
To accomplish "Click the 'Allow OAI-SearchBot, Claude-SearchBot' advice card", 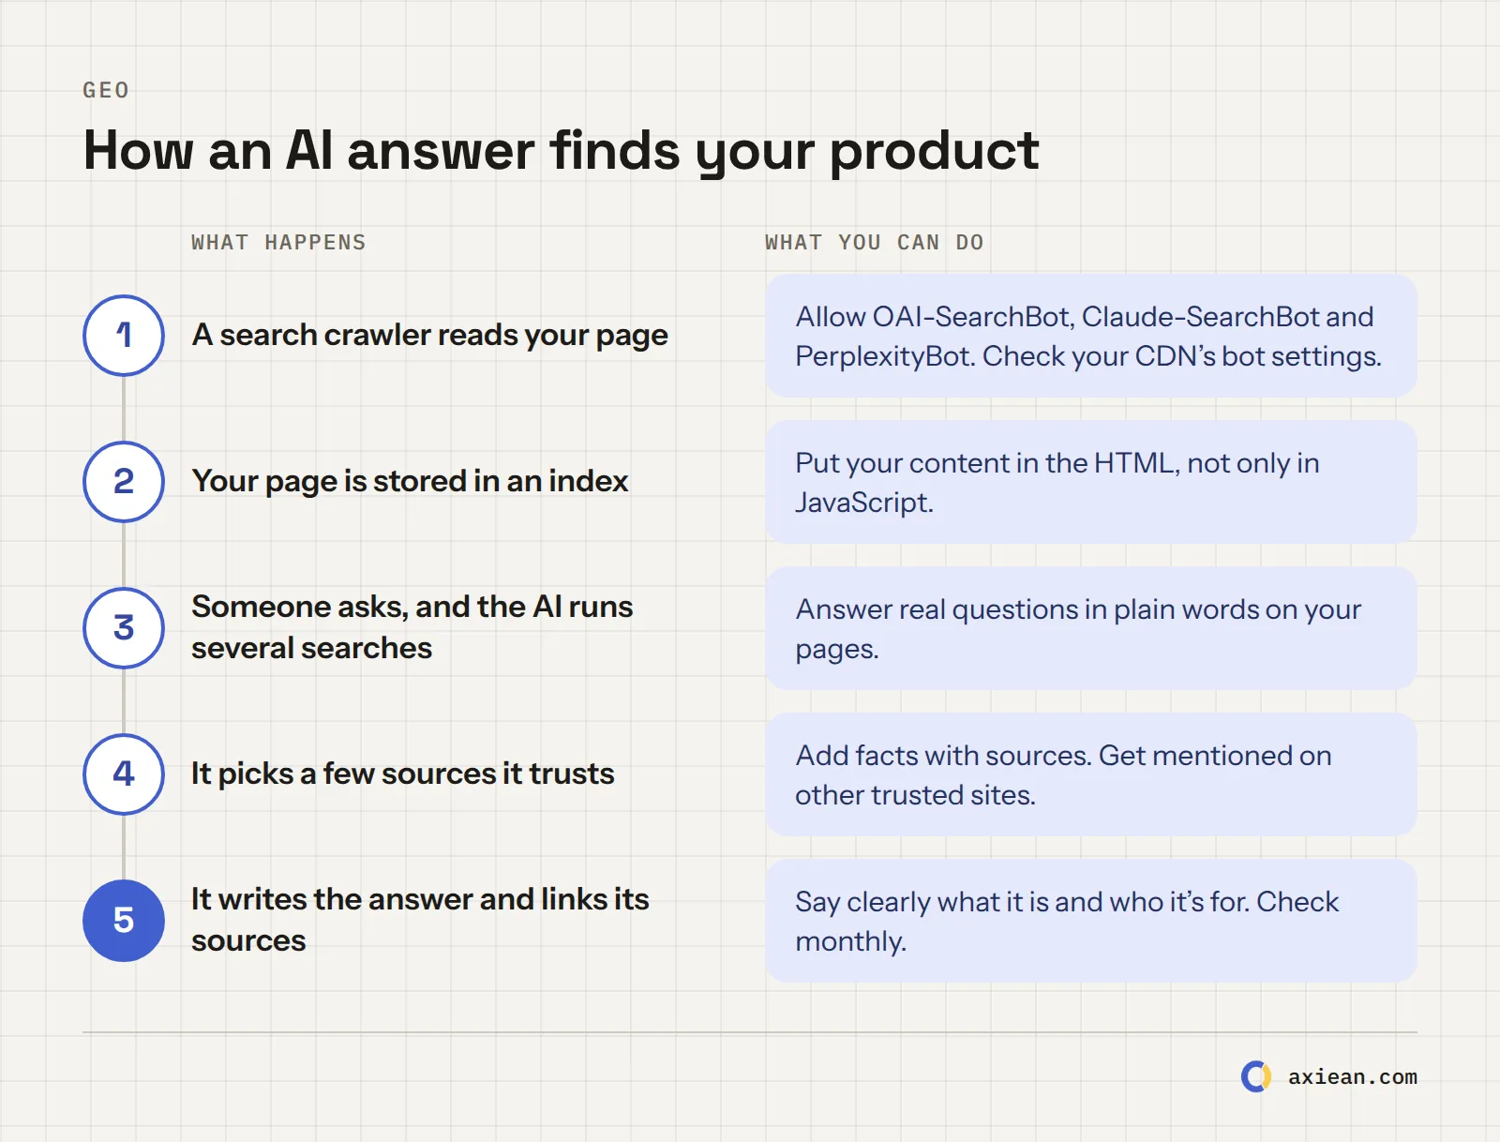I will pos(1091,336).
